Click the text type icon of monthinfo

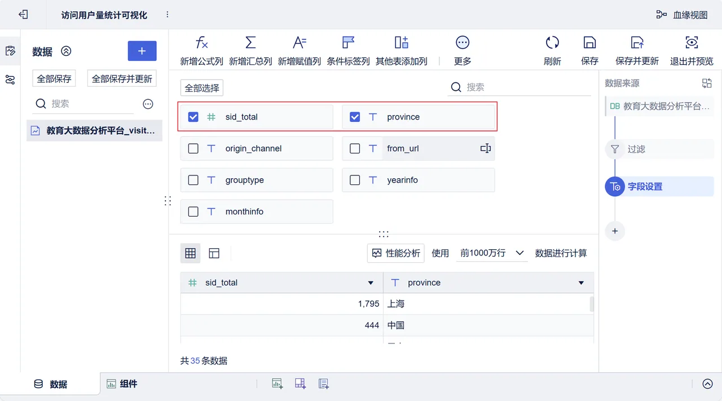[x=212, y=211]
